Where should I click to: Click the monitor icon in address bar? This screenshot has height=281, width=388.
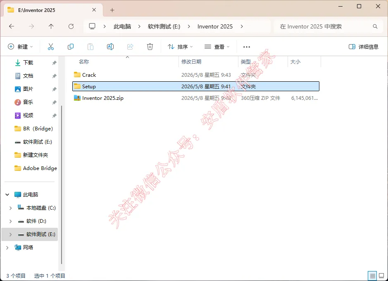(92, 26)
